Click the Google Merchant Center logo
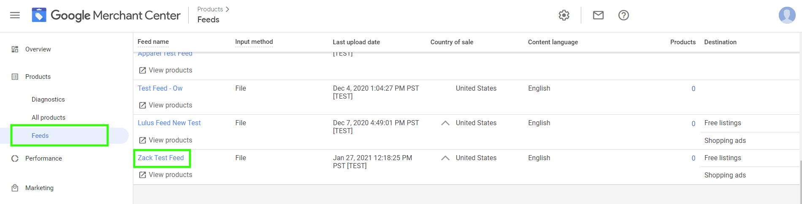This screenshot has height=204, width=802. point(106,16)
